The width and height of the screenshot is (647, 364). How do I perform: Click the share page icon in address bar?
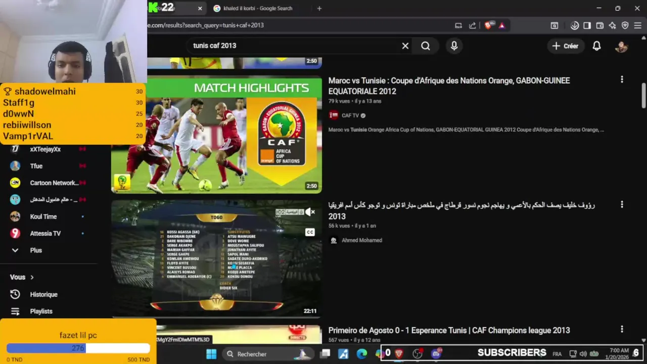pos(472,25)
